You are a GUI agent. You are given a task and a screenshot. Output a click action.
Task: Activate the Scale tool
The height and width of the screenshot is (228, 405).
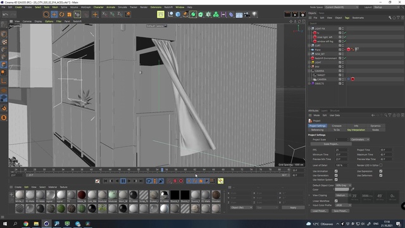pyautogui.click(x=69, y=15)
